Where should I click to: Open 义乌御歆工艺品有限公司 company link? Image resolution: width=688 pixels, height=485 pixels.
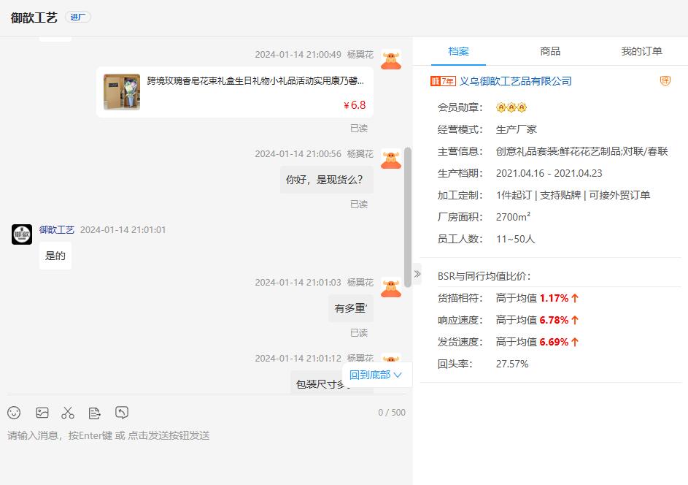tap(516, 81)
